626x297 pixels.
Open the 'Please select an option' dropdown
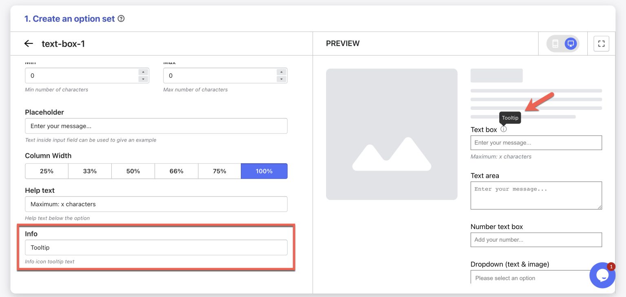(x=536, y=278)
